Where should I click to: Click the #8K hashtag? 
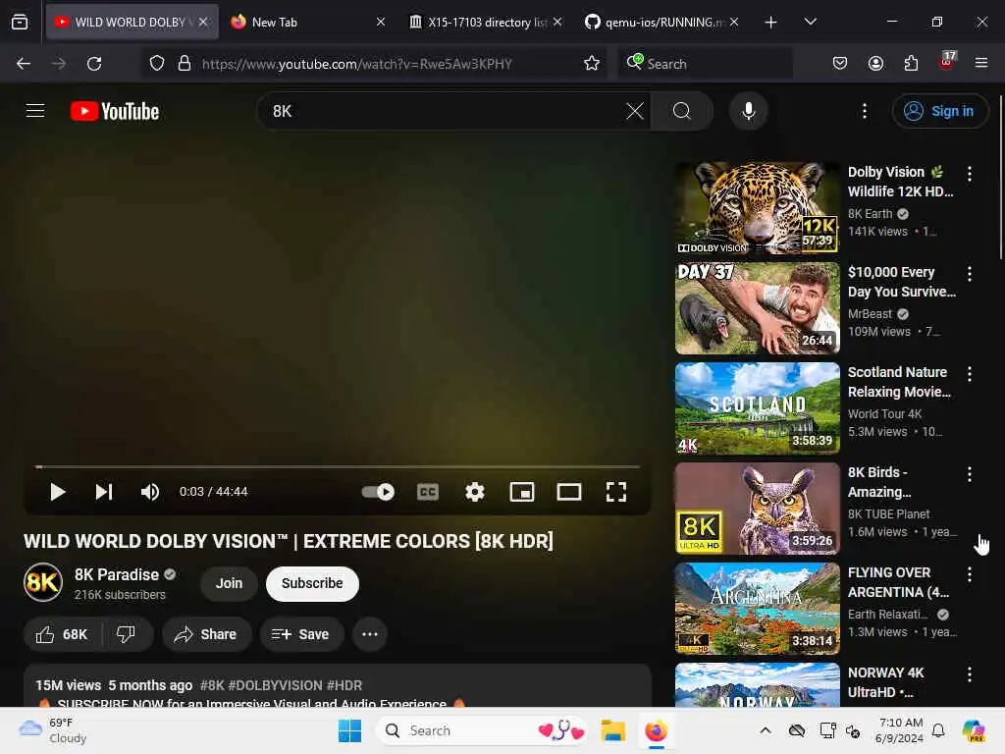212,685
